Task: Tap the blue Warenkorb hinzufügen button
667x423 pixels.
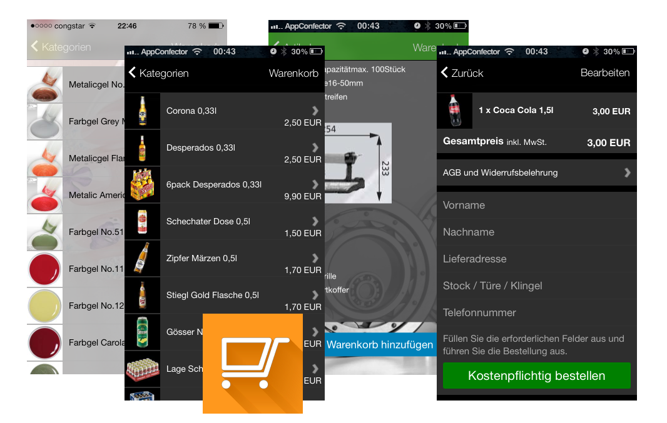Action: point(380,344)
